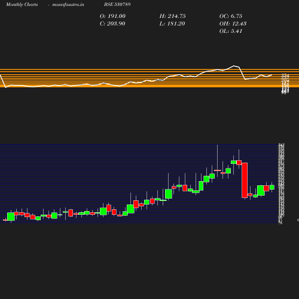
Task: Click the last green candlestick on the right
Action: [272, 187]
